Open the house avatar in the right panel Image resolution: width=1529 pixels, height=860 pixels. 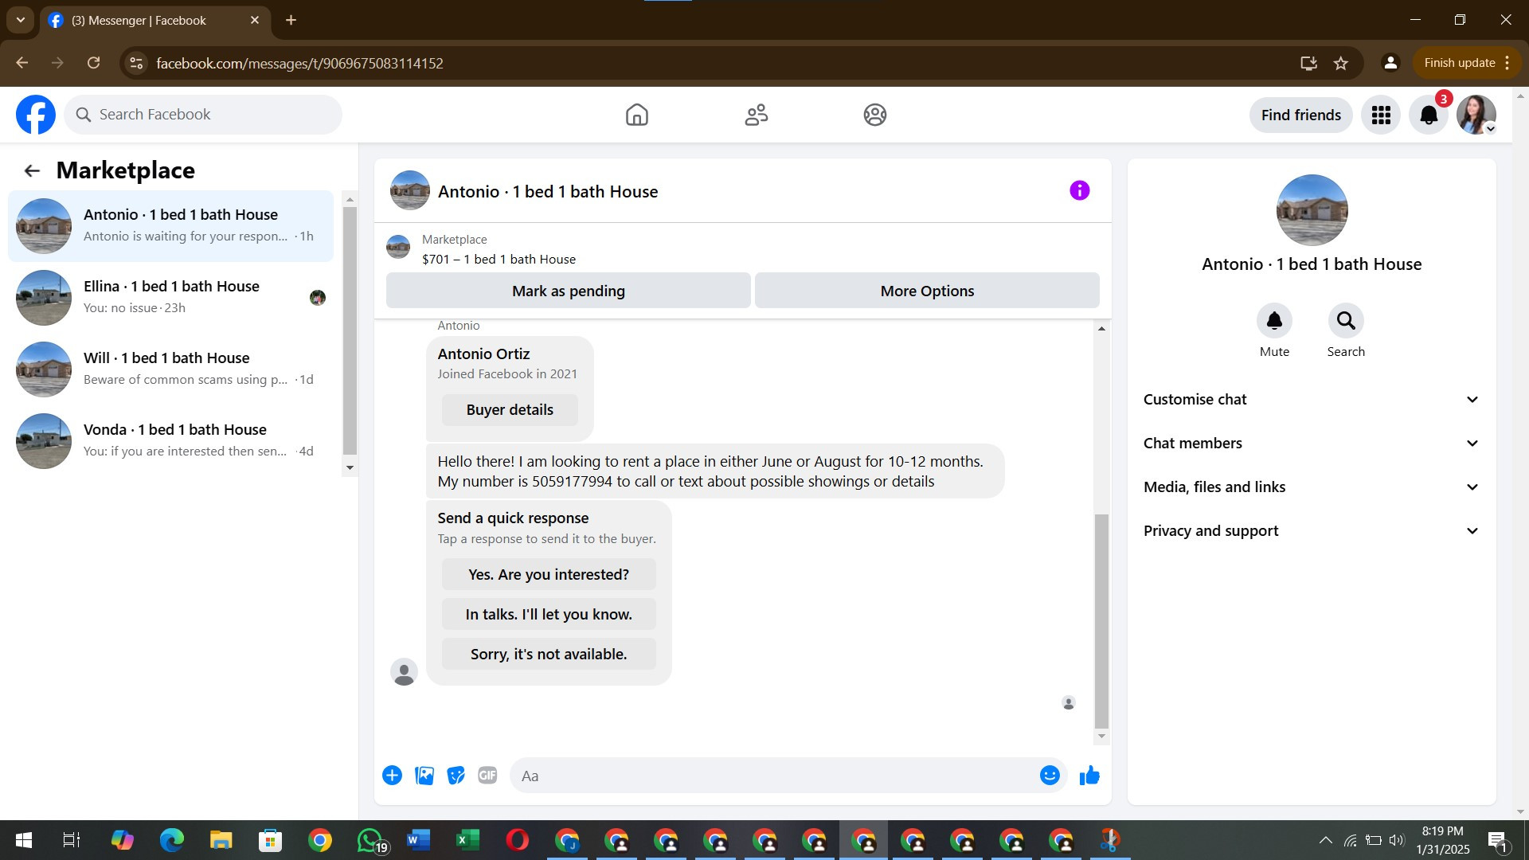(1312, 210)
